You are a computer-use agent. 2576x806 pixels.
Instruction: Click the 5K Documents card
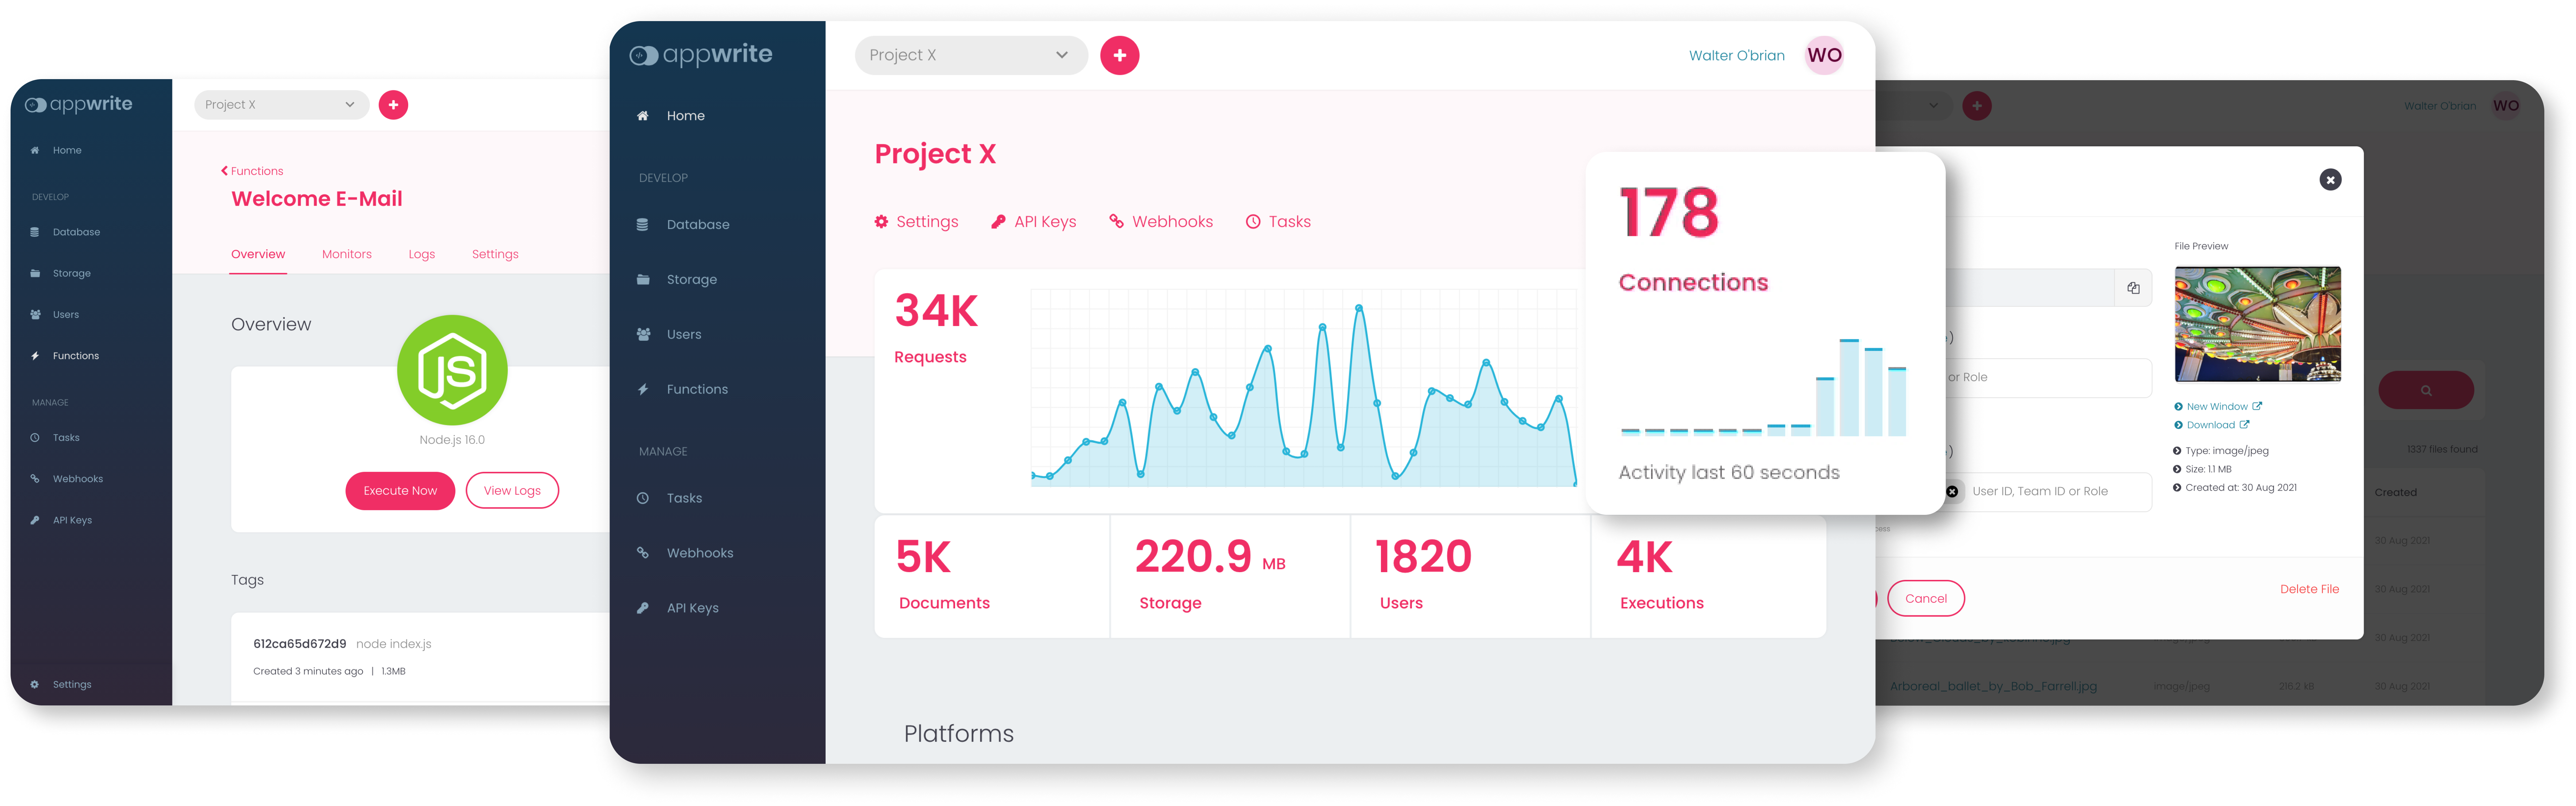point(992,576)
